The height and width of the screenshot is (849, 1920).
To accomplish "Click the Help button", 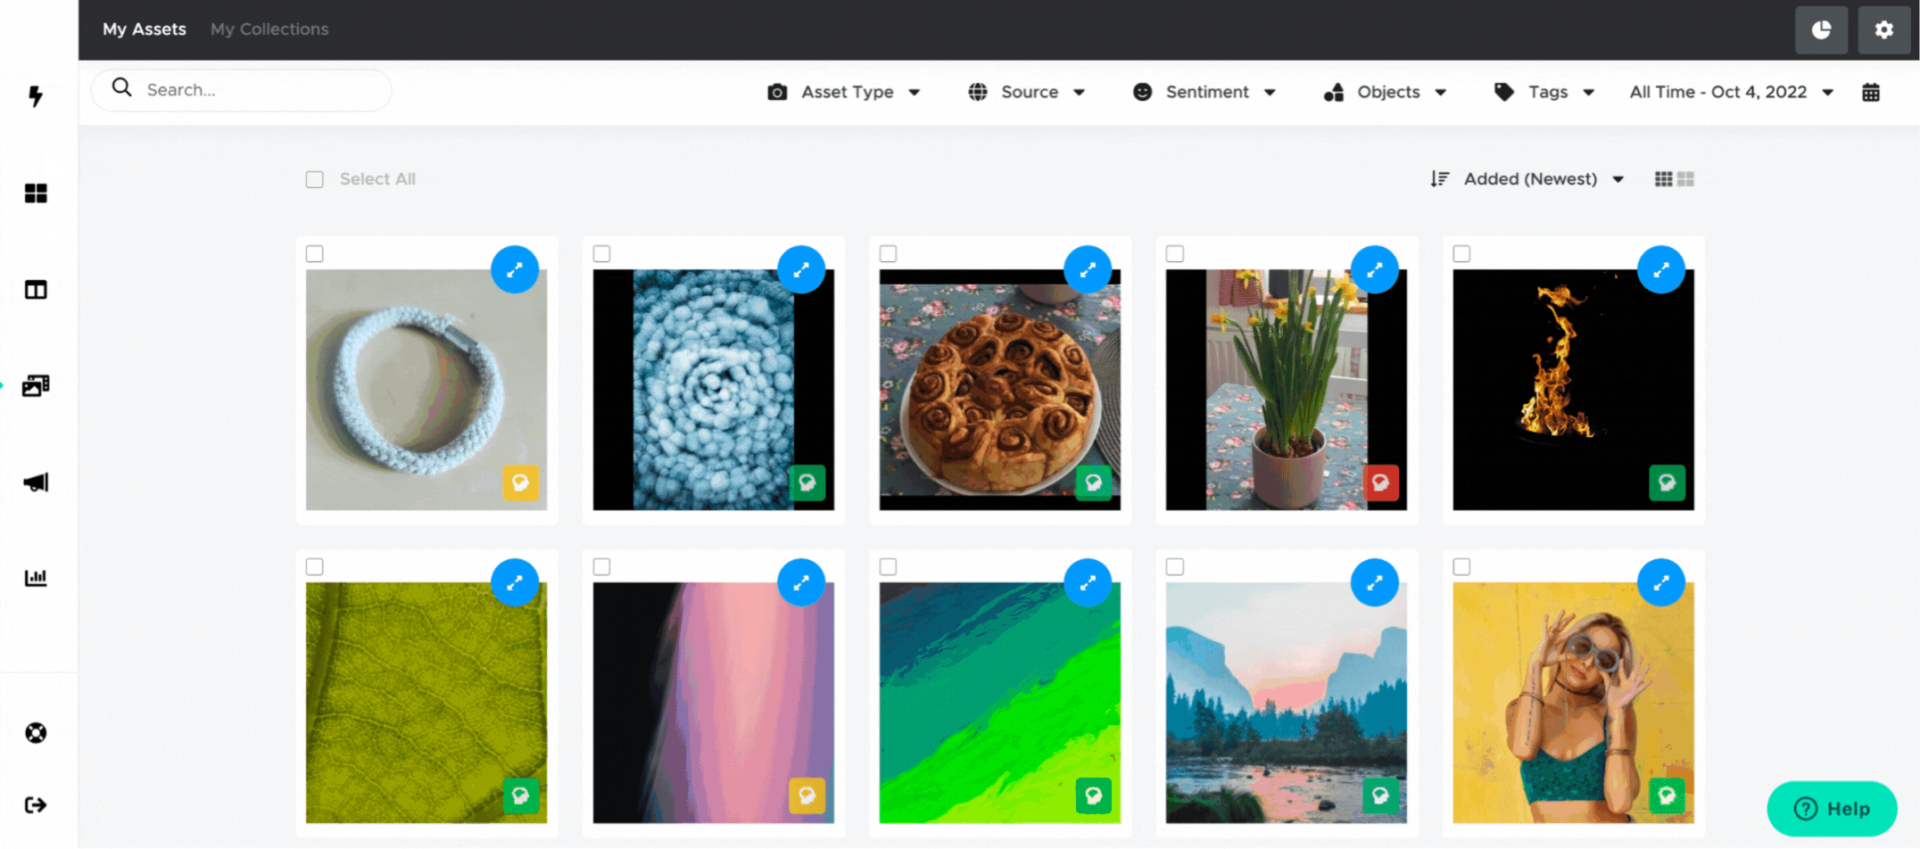I will 1832,809.
